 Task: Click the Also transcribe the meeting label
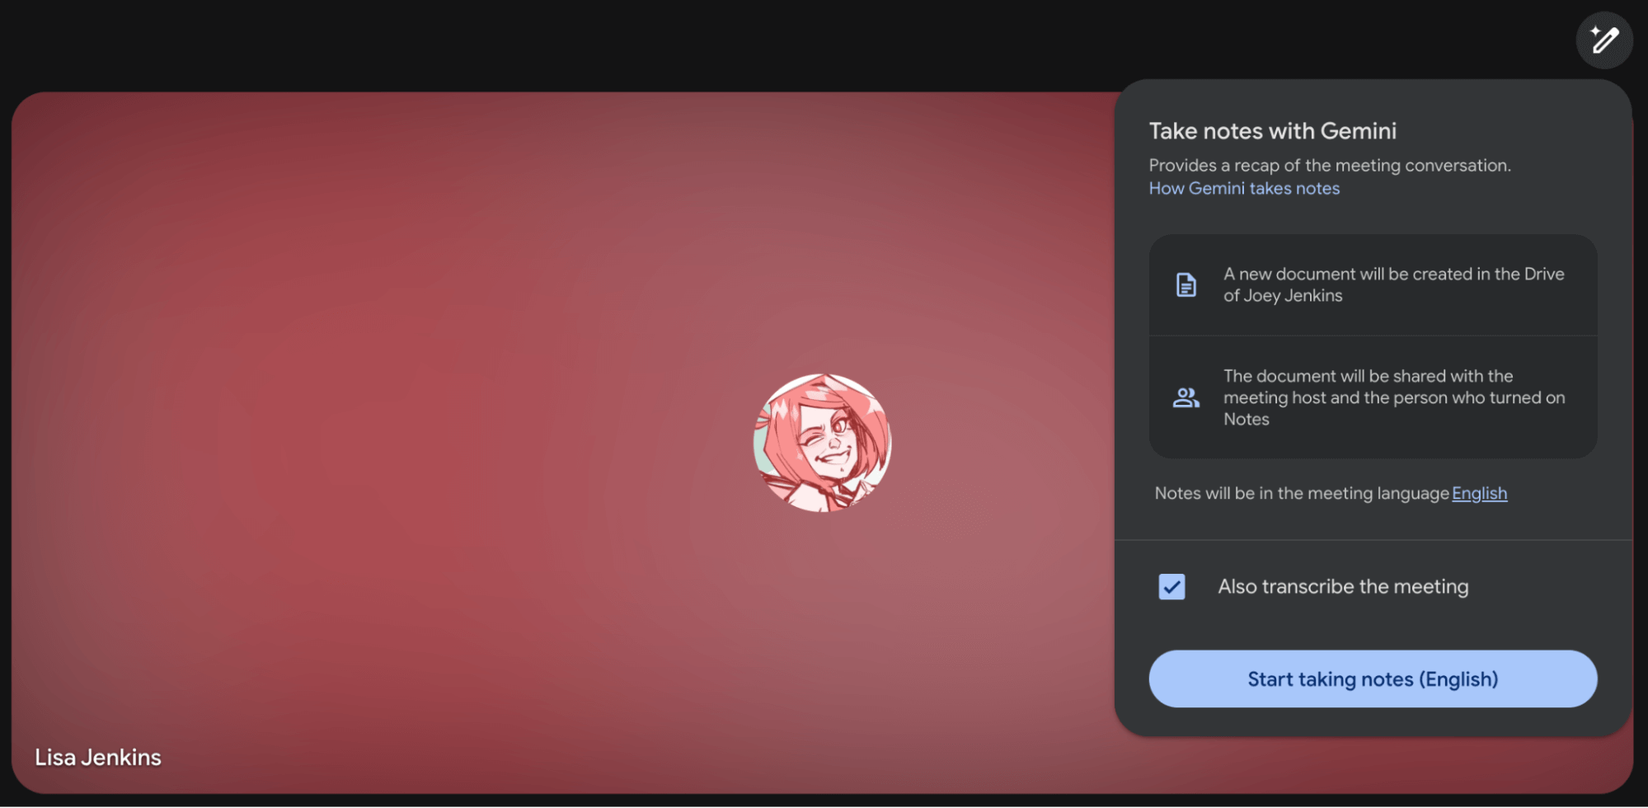(1343, 586)
